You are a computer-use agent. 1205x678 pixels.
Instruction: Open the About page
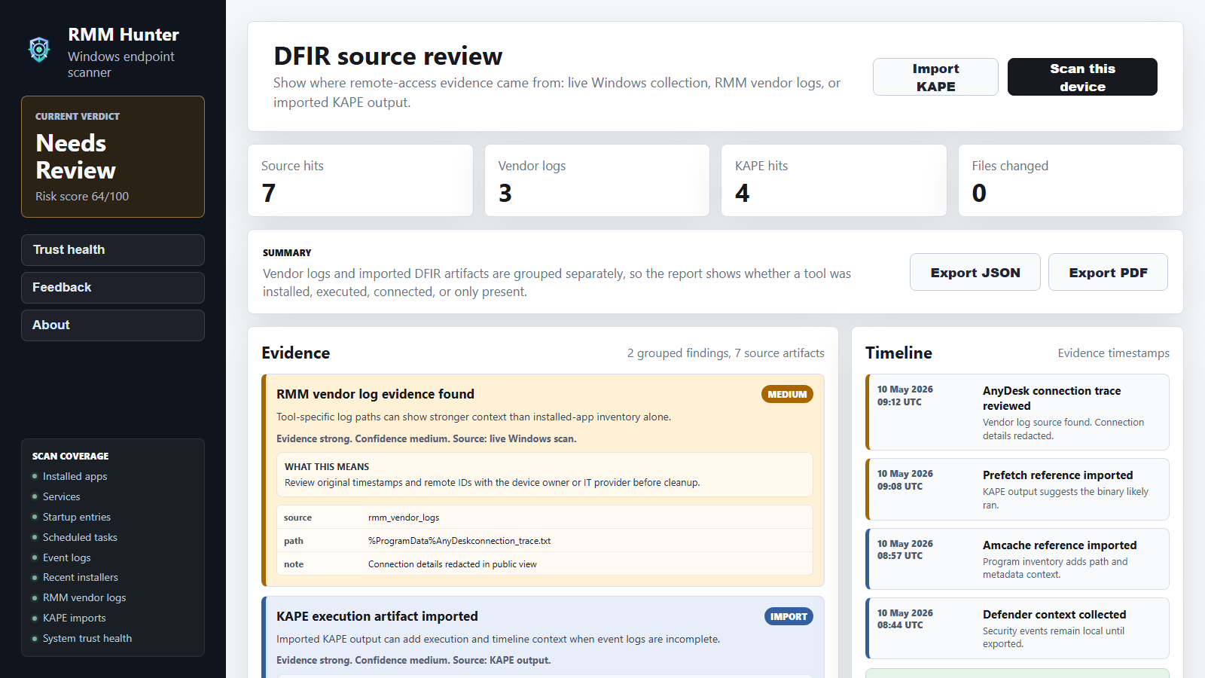click(x=113, y=325)
